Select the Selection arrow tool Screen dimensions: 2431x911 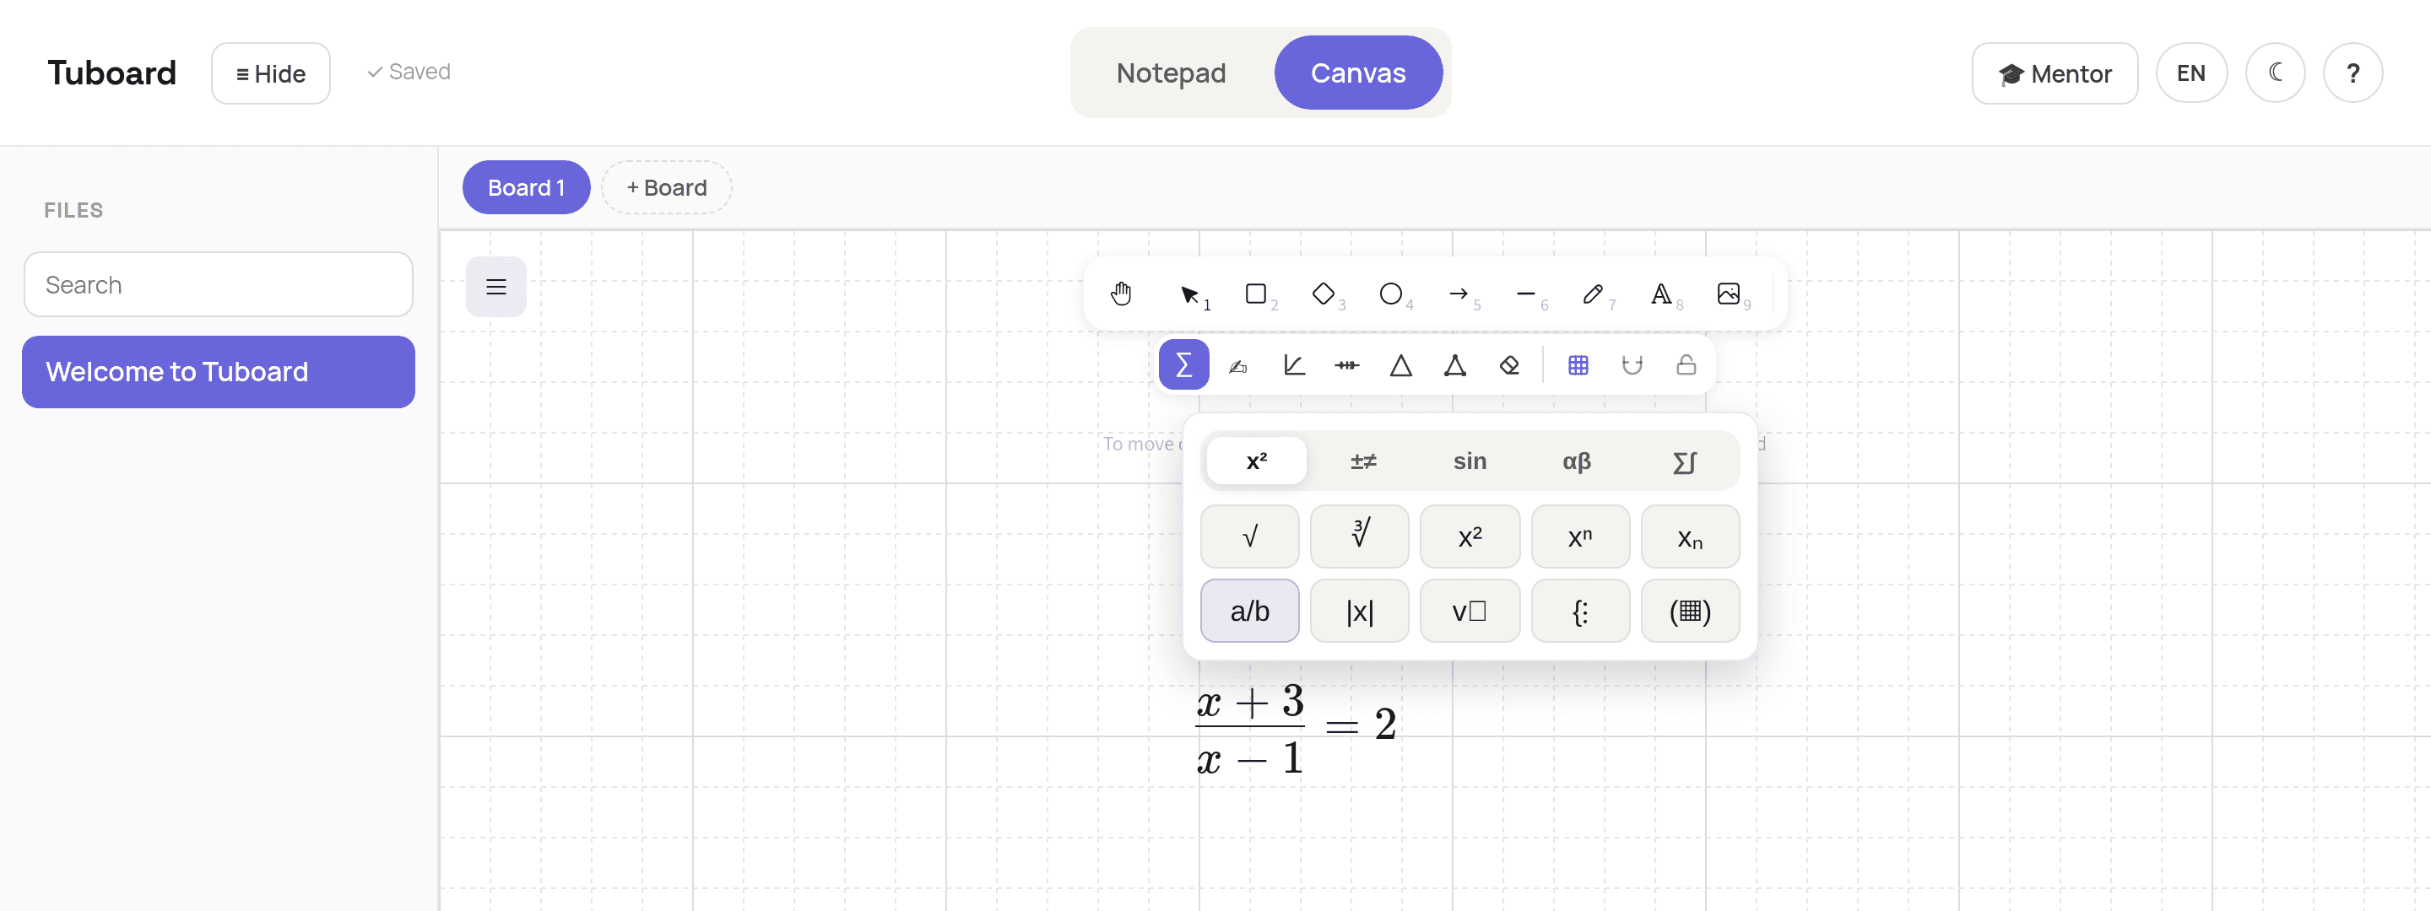1189,294
